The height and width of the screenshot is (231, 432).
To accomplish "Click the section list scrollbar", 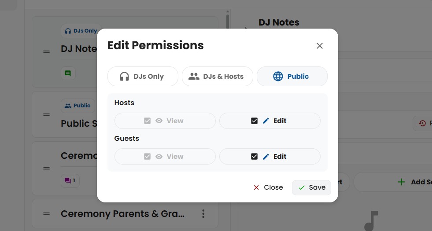I will 228,21.
